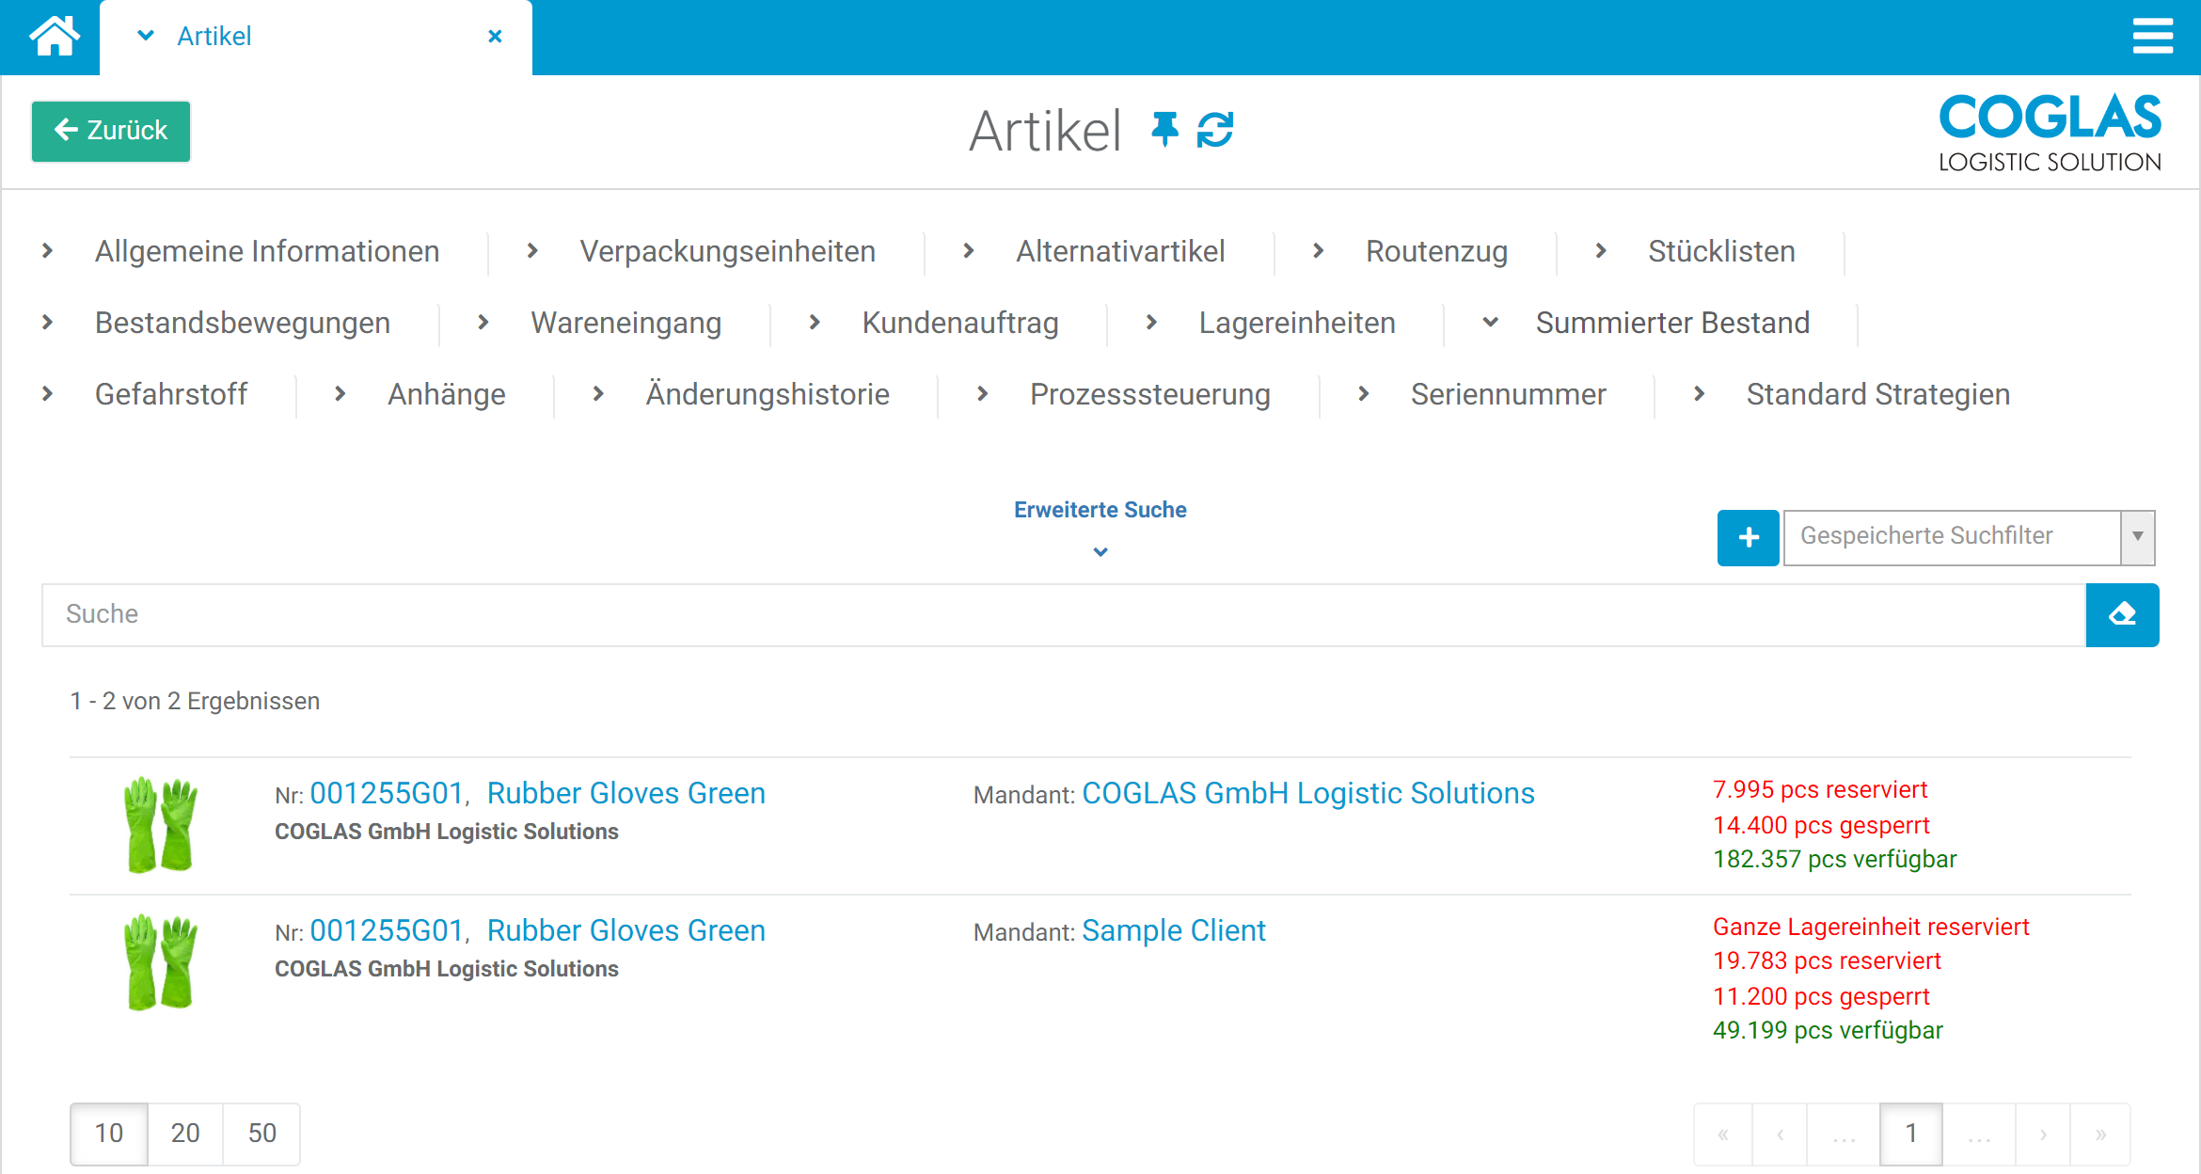Image resolution: width=2201 pixels, height=1174 pixels.
Task: Open the Wareneingang section
Action: click(626, 323)
